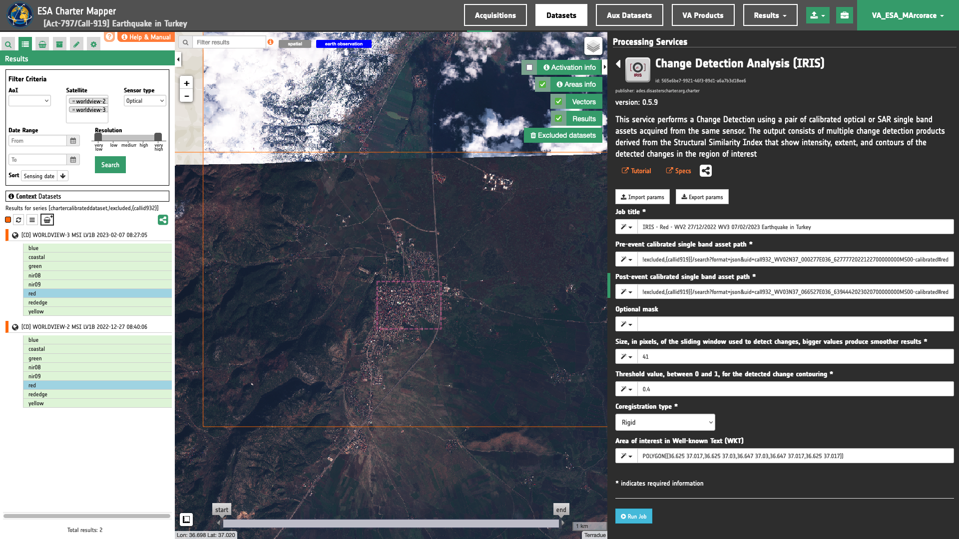Open the briefcase icon in top bar

[845, 15]
